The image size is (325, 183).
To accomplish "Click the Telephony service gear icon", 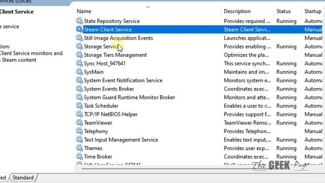I will 79,131.
